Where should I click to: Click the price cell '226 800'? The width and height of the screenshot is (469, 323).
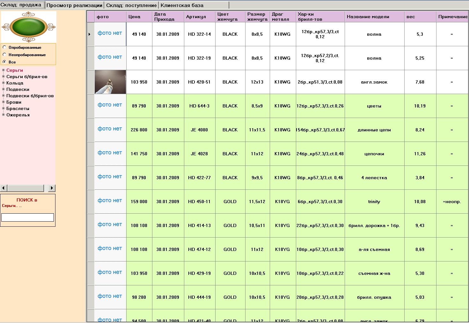139,130
